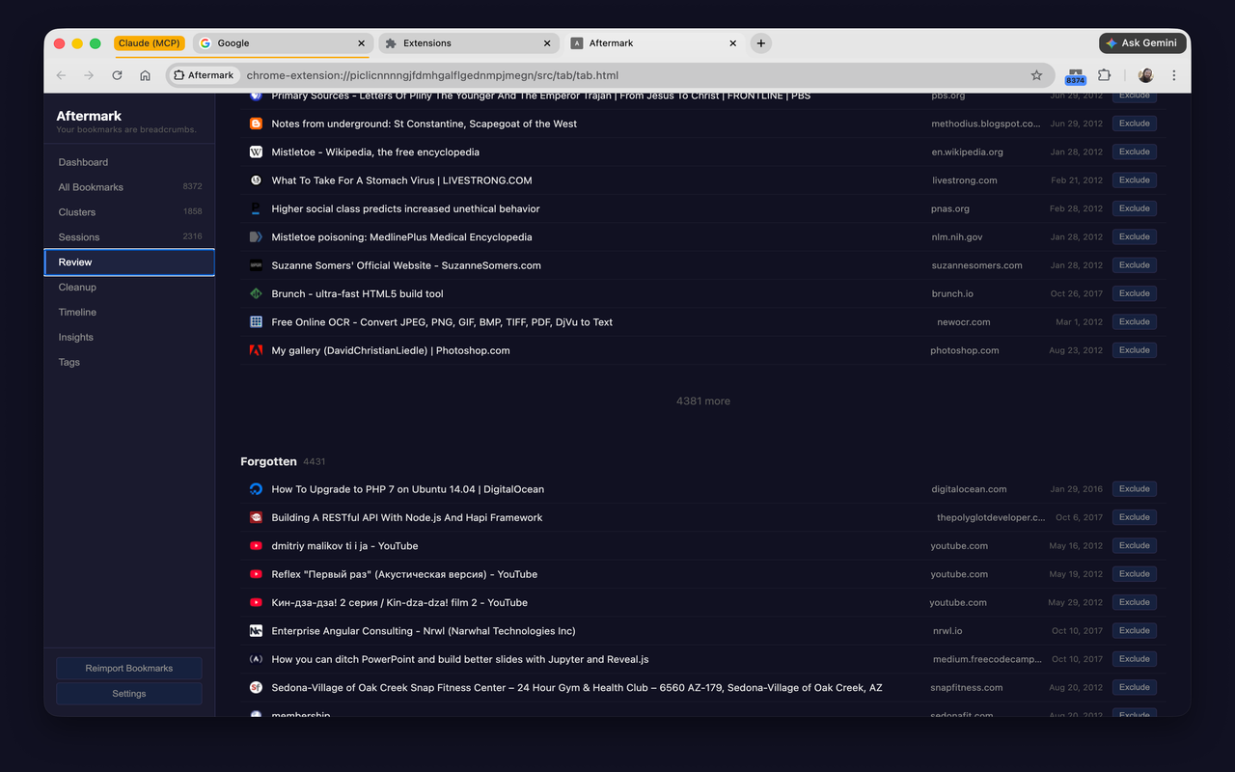Open the Extensions puzzle-piece toolbar icon

tap(1105, 75)
